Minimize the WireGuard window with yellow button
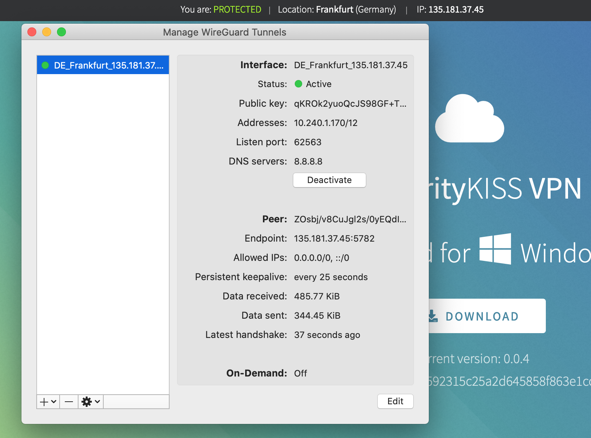This screenshot has width=591, height=438. [x=47, y=32]
